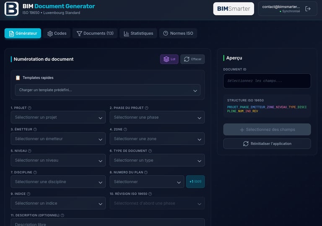Click the Templates rapides clipboard icon
322x226 pixels.
[x=18, y=78]
